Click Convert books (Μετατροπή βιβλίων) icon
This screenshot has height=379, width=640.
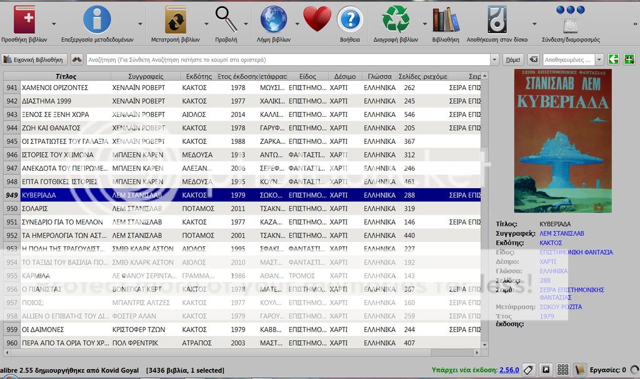point(176,19)
